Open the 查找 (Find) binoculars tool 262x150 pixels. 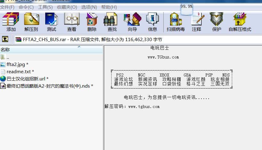coord(110,19)
